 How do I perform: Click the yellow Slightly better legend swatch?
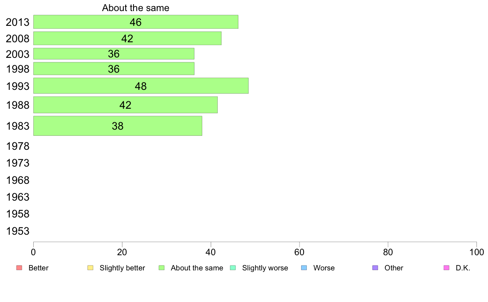pyautogui.click(x=90, y=268)
